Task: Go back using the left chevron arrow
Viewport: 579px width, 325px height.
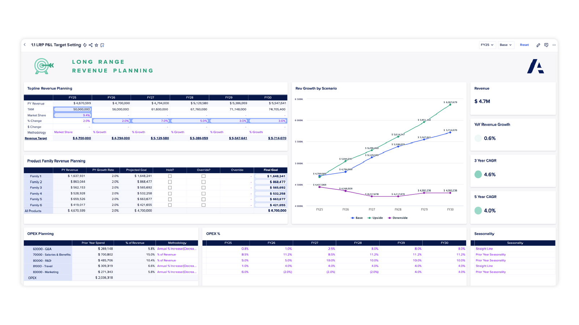Action: [x=25, y=45]
